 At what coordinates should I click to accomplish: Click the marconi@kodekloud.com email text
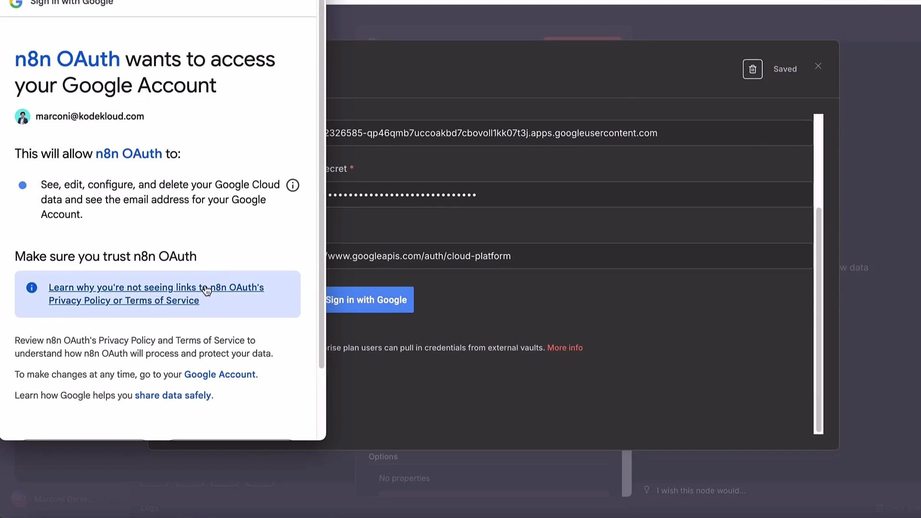(x=90, y=117)
